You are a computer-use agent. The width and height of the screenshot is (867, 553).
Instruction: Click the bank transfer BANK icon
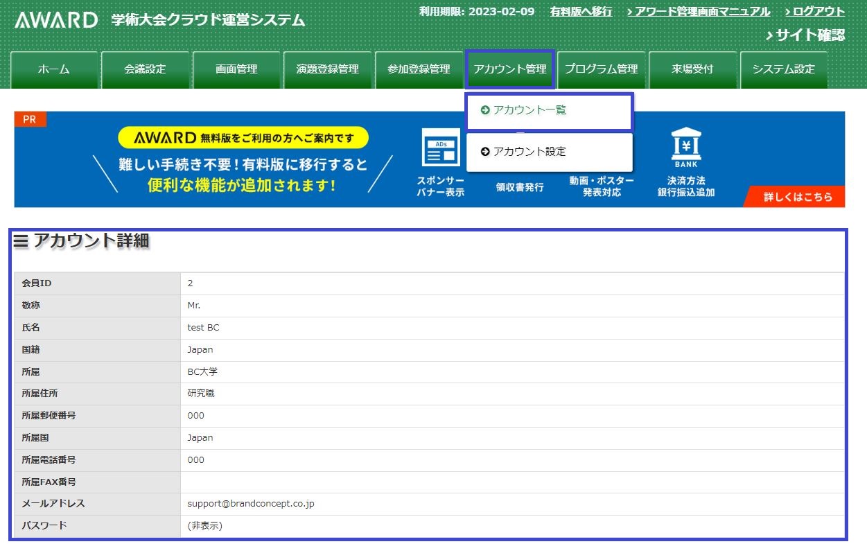685,147
